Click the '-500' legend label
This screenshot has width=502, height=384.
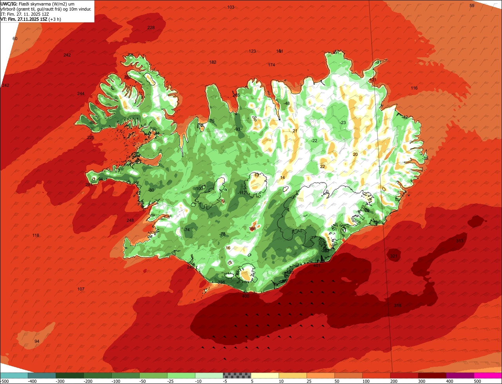pyautogui.click(x=5, y=381)
